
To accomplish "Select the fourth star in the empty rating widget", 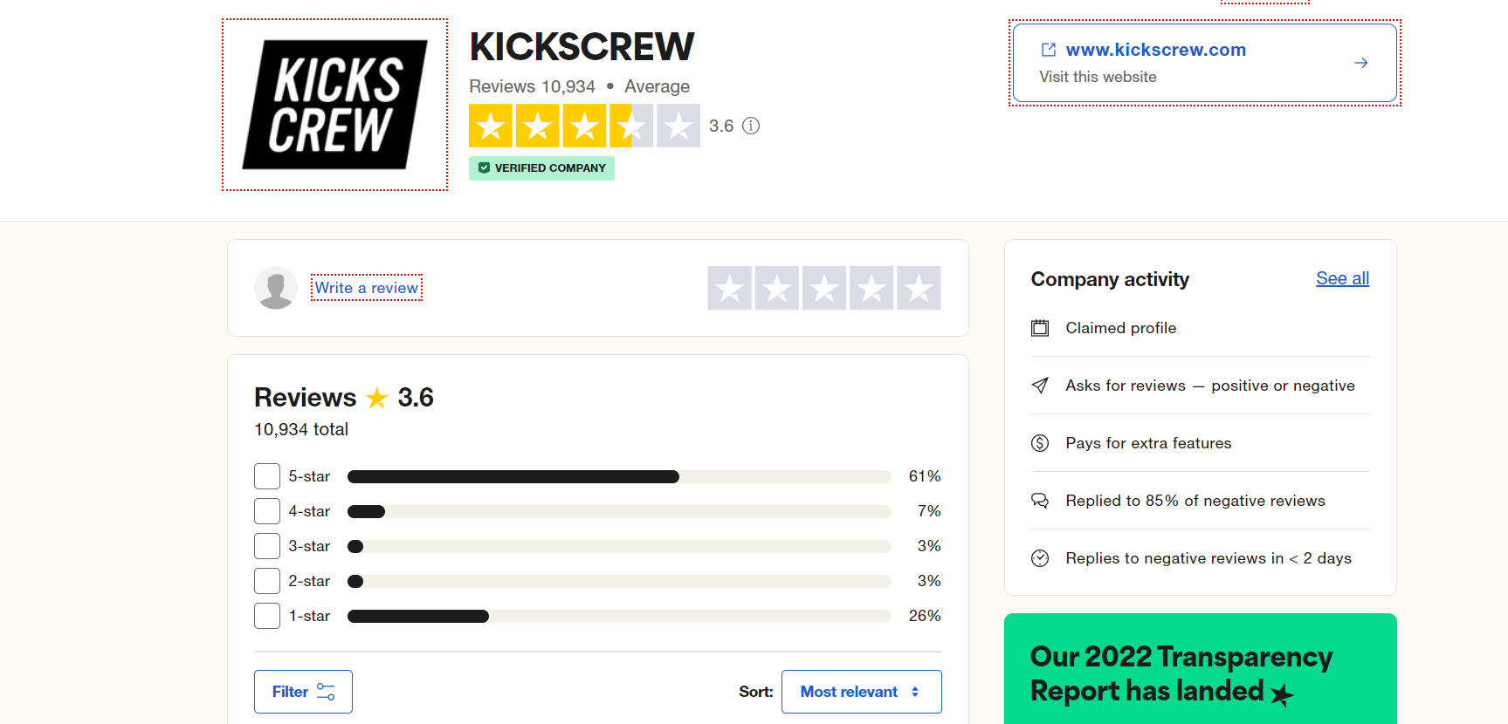I will [871, 287].
